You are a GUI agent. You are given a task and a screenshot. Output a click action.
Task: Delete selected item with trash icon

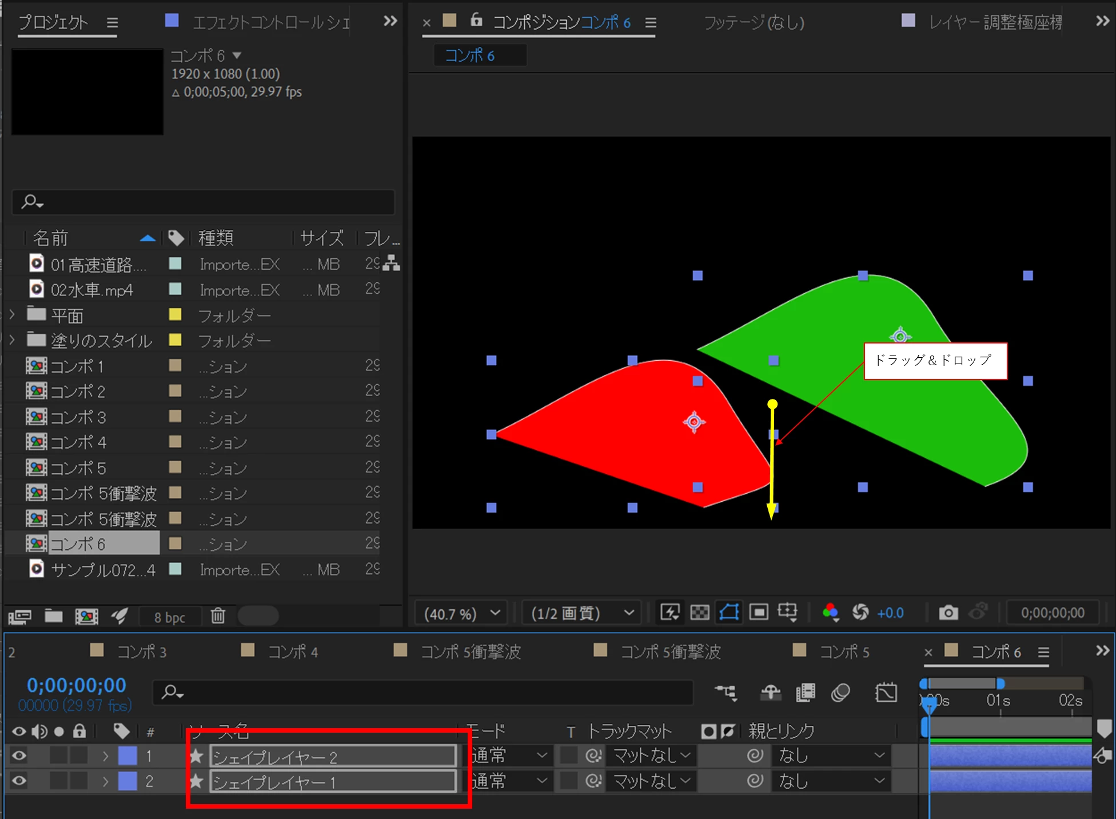point(218,616)
